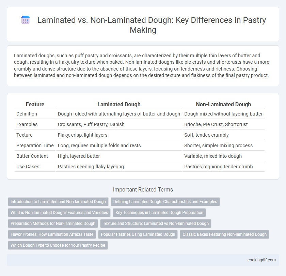Select the 'Feature' column header

pyautogui.click(x=35, y=104)
